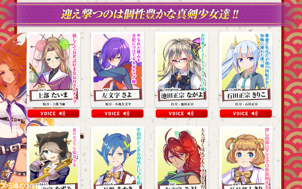Click speaker icon on 左文字 さよ voice button

click(x=126, y=113)
